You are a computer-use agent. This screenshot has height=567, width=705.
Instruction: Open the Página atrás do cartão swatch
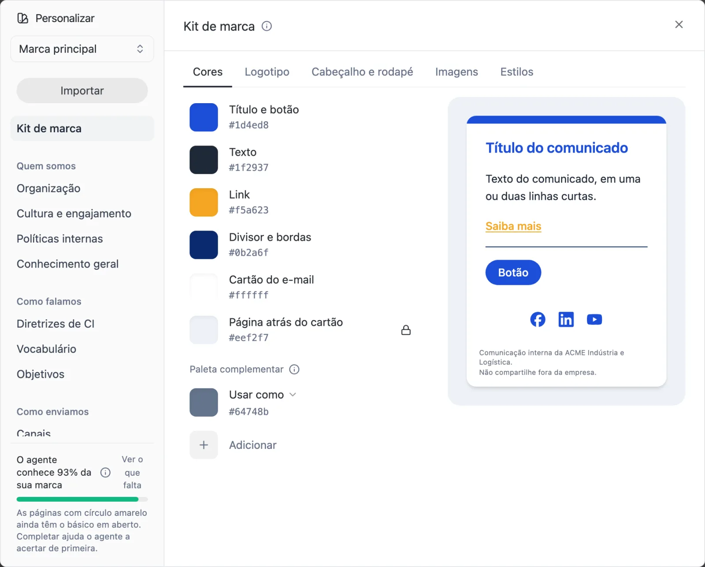[204, 330]
